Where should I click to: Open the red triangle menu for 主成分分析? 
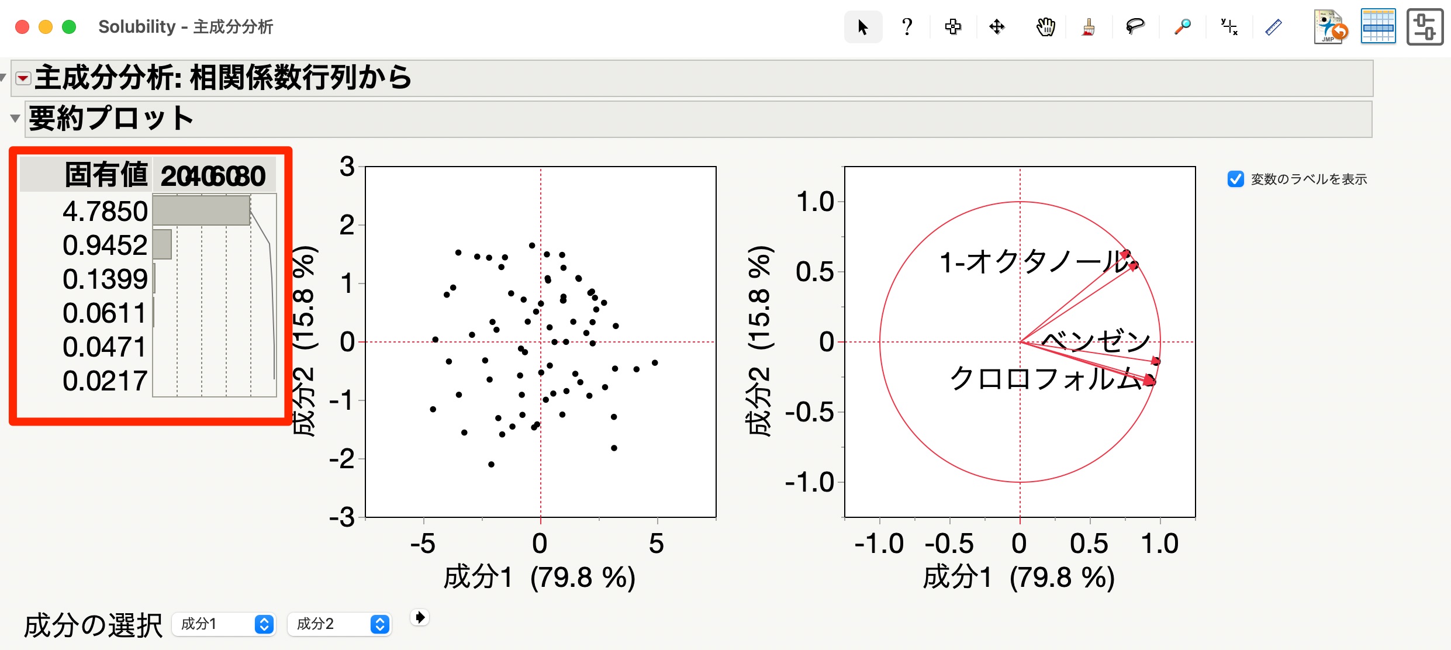point(23,78)
